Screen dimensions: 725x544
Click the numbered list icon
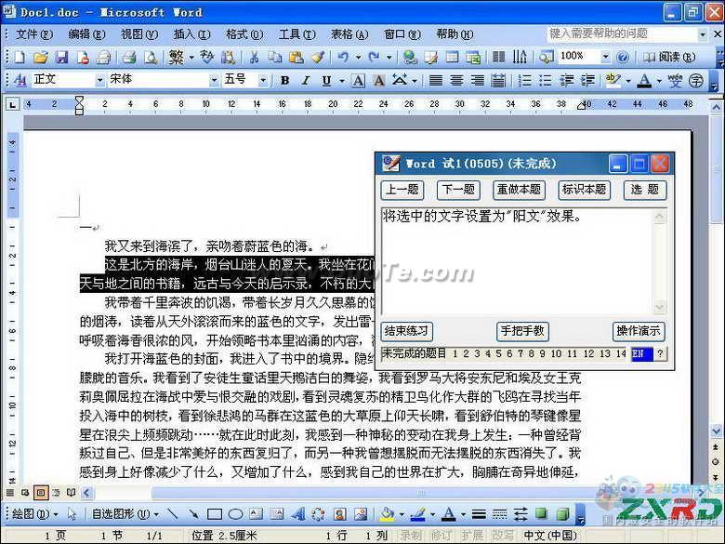[x=524, y=81]
